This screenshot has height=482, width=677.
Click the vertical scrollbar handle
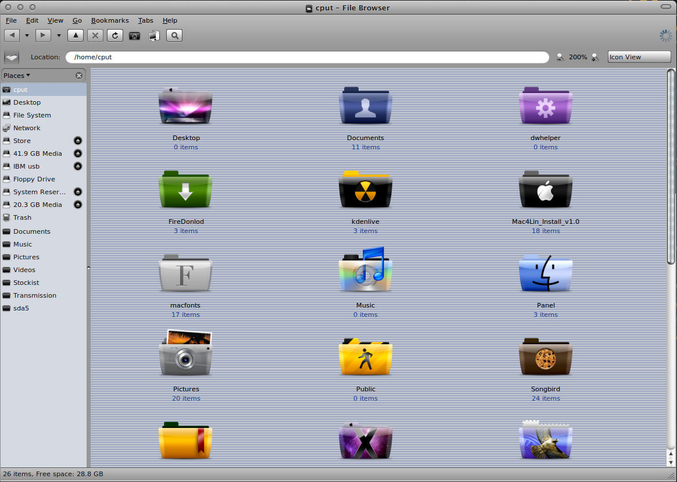tap(671, 166)
